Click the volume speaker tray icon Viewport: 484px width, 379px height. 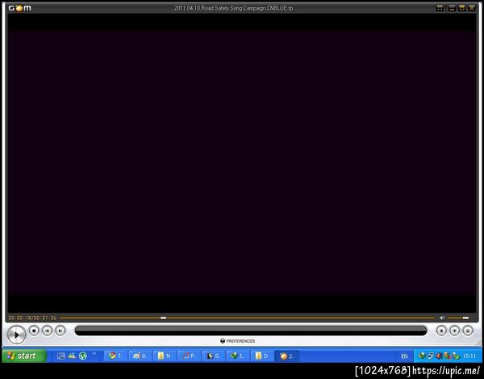coord(439,356)
